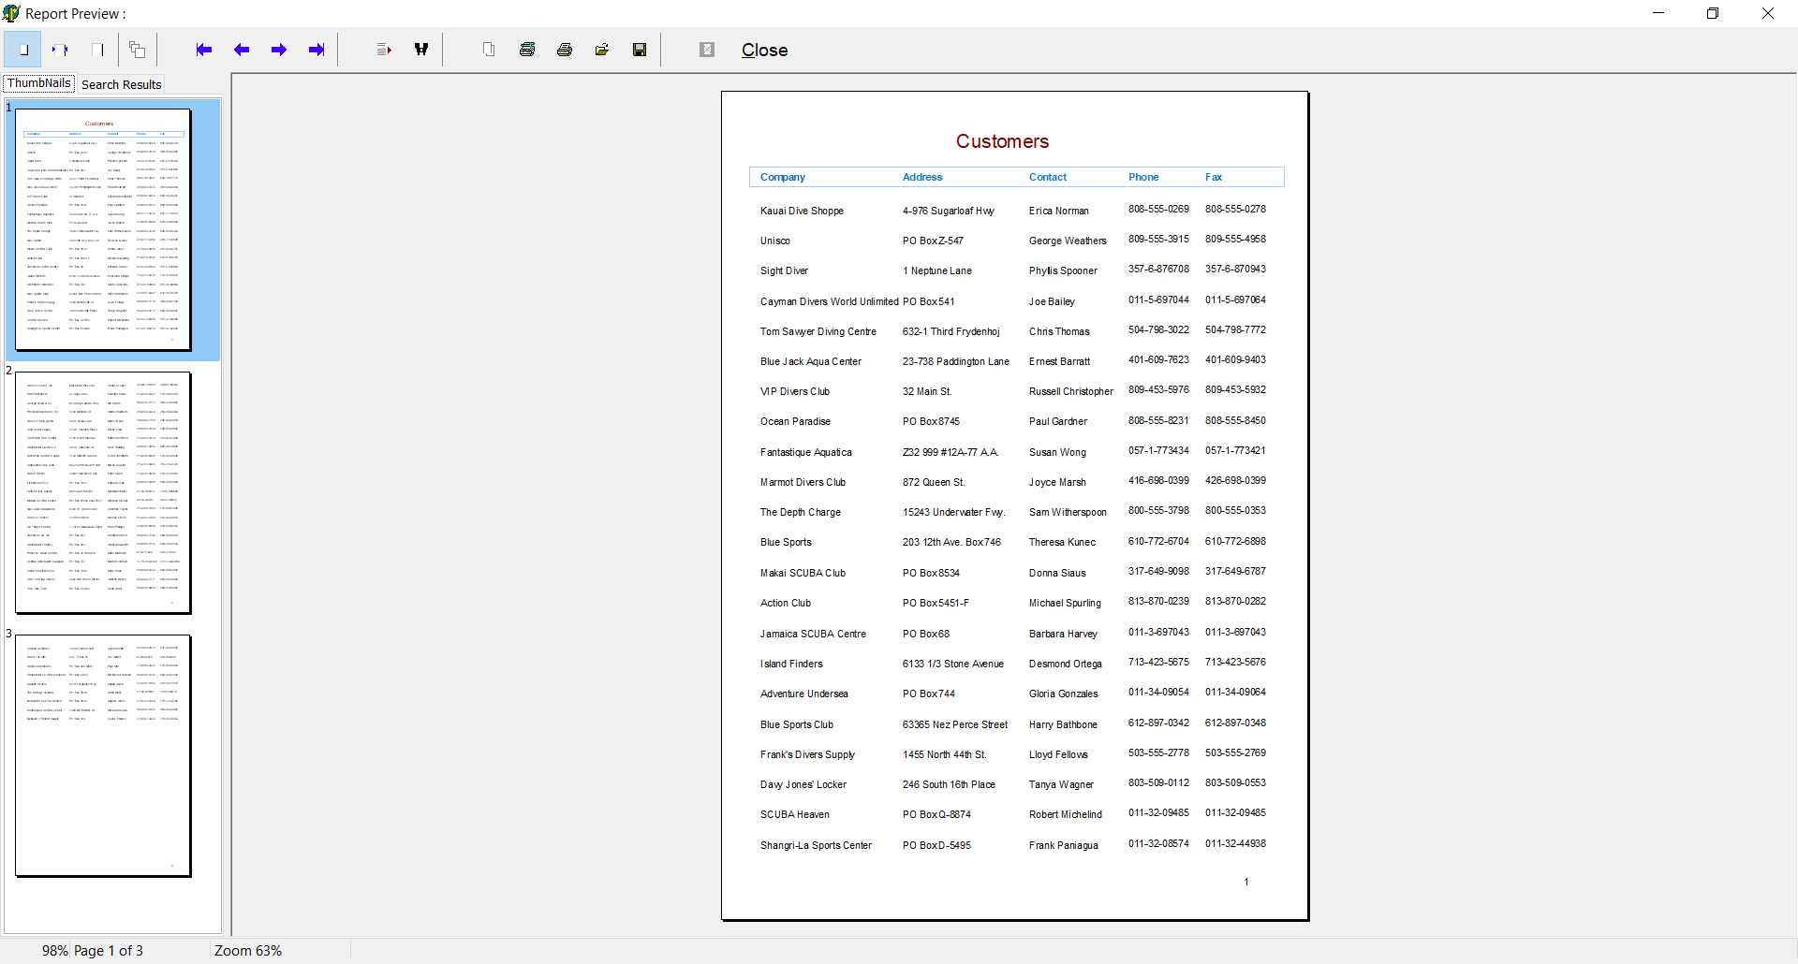Viewport: 1798px width, 964px height.
Task: Click the Jamaica SCUBA Centre entry
Action: click(x=813, y=634)
